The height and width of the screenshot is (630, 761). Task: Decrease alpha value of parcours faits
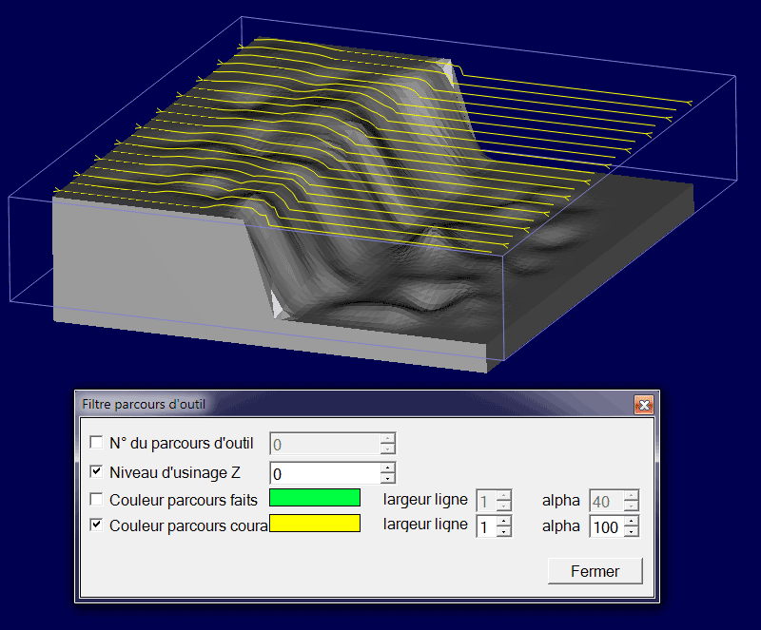click(632, 506)
